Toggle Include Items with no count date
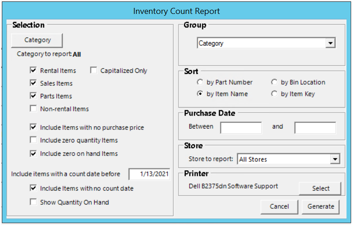The height and width of the screenshot is (225, 353). click(33, 188)
